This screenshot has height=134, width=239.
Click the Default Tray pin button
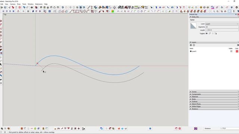236,15
